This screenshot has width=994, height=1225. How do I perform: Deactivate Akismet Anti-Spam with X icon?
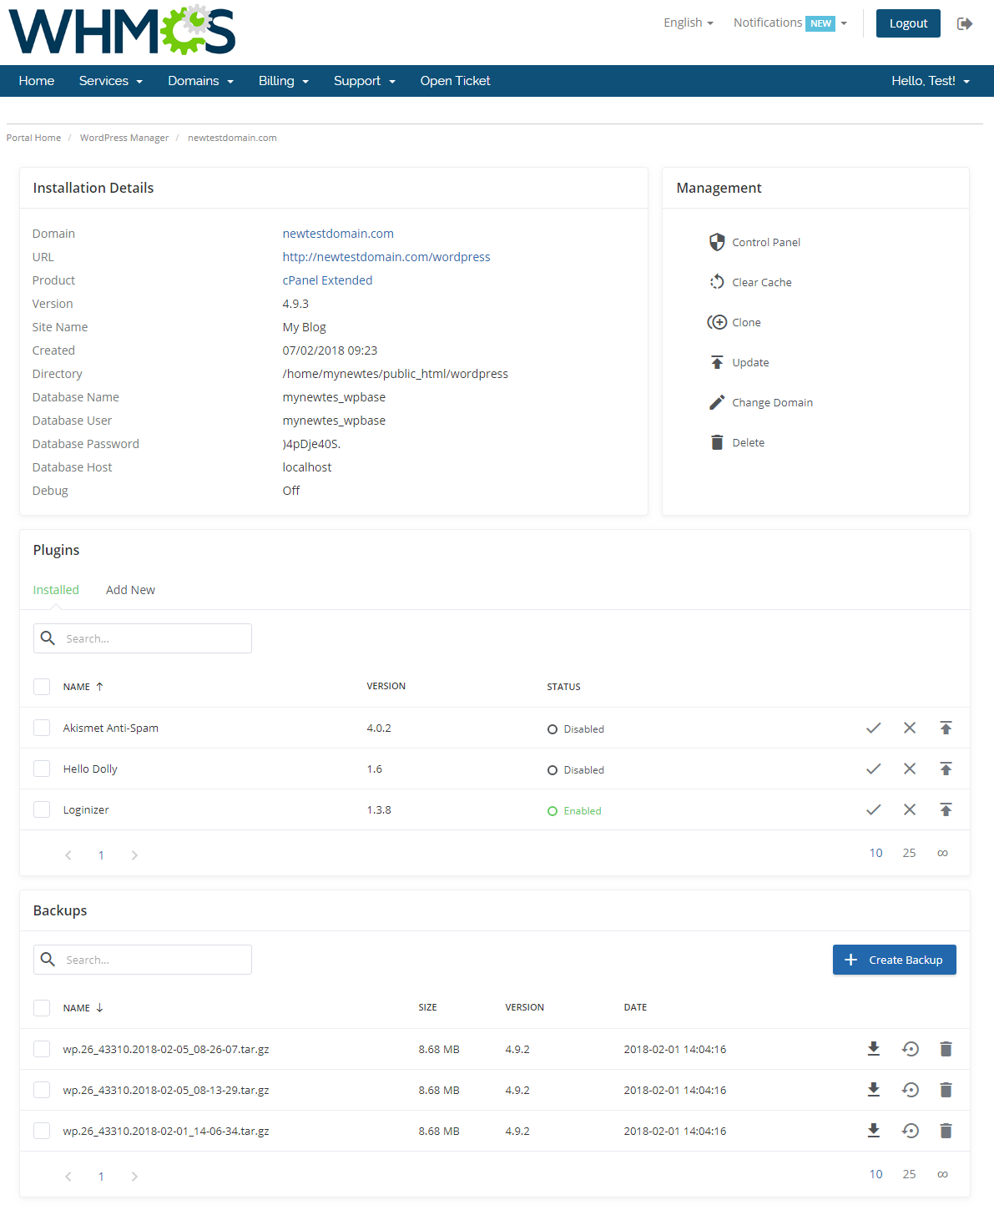click(x=910, y=728)
